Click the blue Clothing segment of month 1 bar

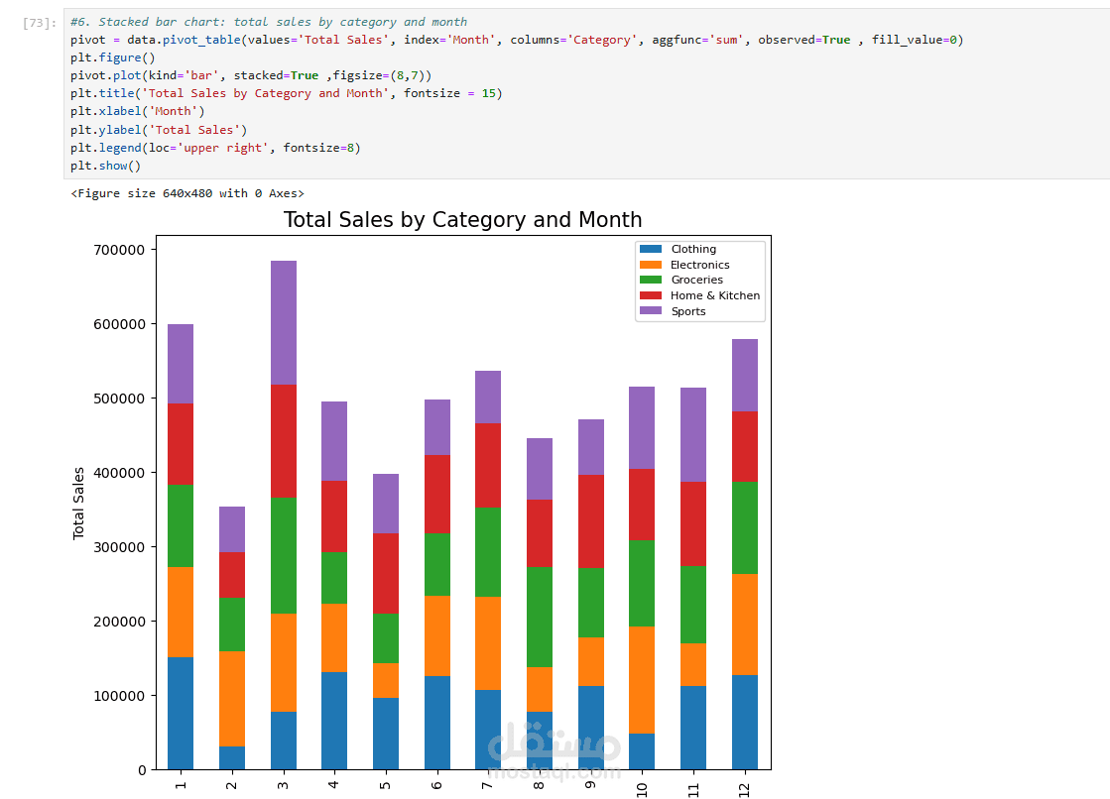[180, 713]
